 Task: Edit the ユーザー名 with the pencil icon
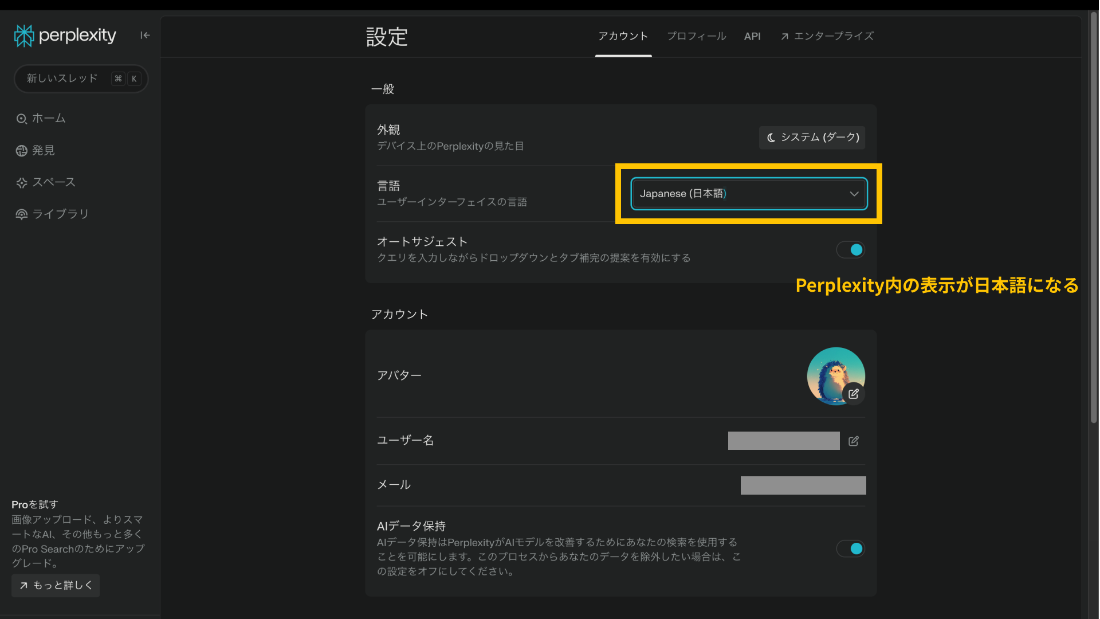[x=854, y=441]
